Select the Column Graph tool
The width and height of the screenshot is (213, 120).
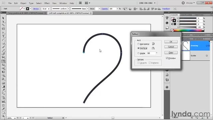coord(3,101)
